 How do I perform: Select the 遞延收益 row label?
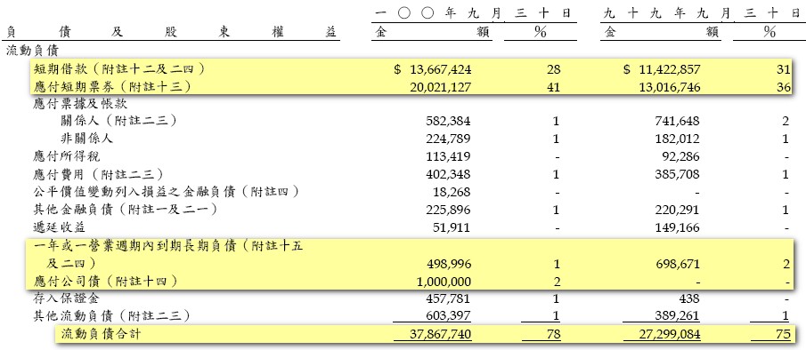click(59, 227)
